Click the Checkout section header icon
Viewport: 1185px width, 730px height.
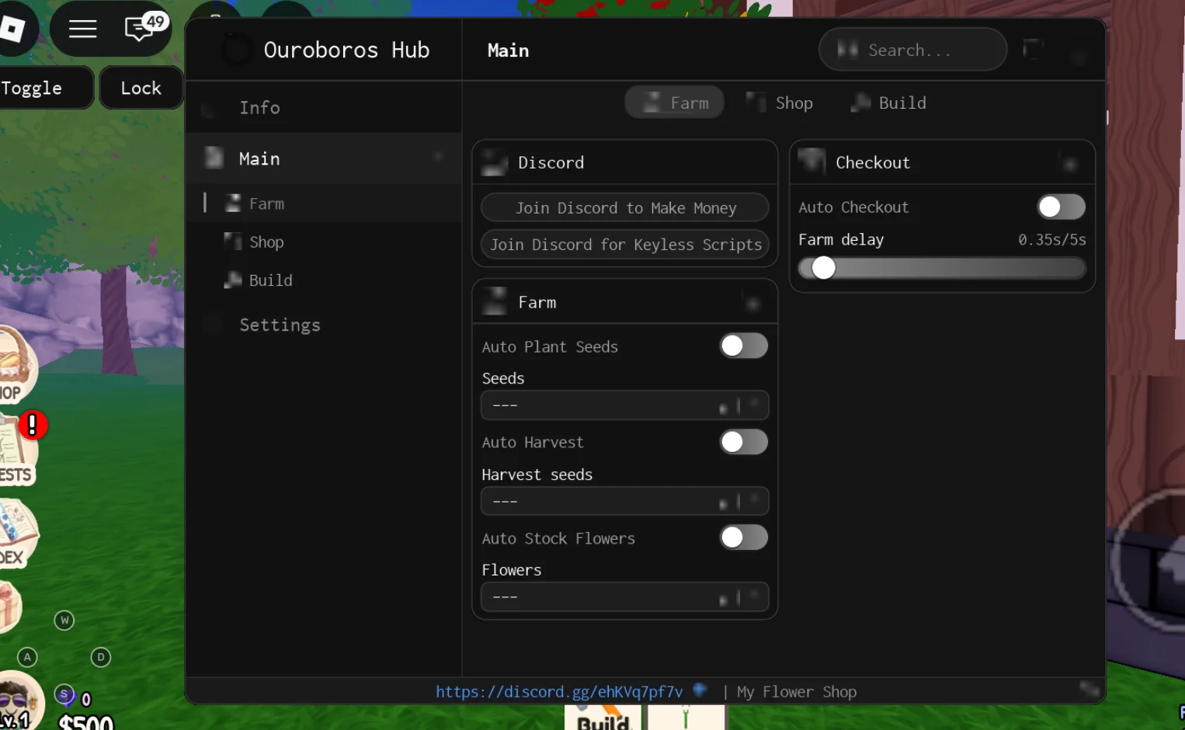coord(811,162)
